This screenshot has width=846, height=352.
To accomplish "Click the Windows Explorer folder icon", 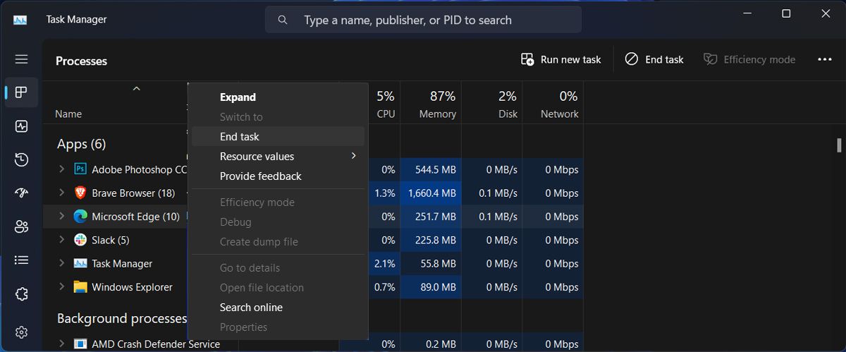I will (x=80, y=287).
